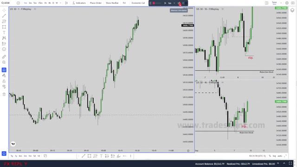Toggle the highlighted magnet mode icon
This screenshot has height=167, width=297.
pyautogui.click(x=4, y=70)
